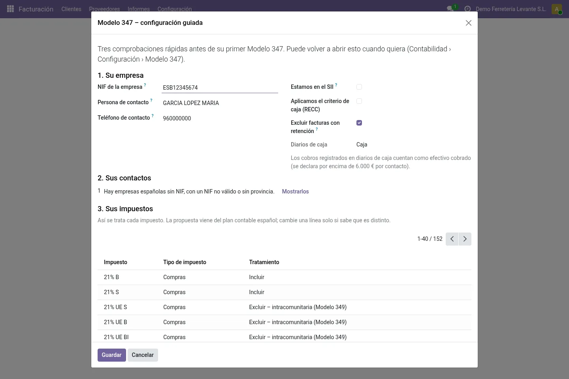Open the company switcher Demo Ferretería Levante S.L.

[x=511, y=9]
